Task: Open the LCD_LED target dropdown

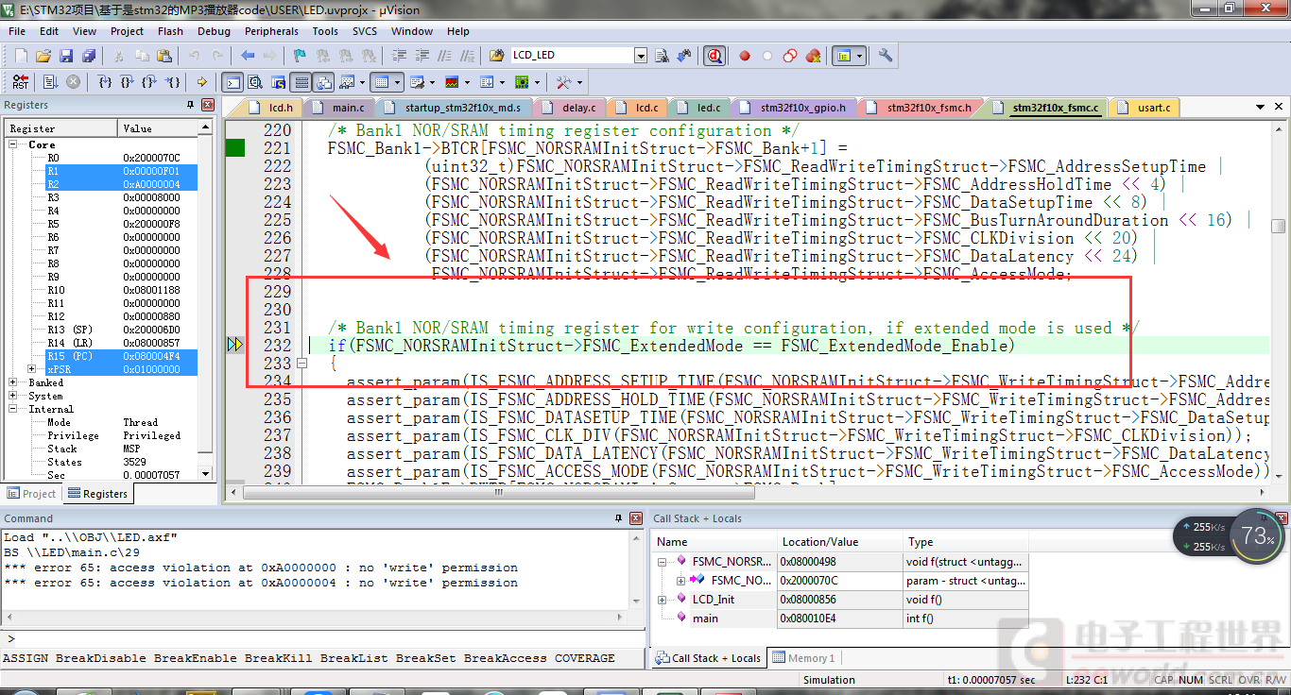Action: pyautogui.click(x=640, y=56)
